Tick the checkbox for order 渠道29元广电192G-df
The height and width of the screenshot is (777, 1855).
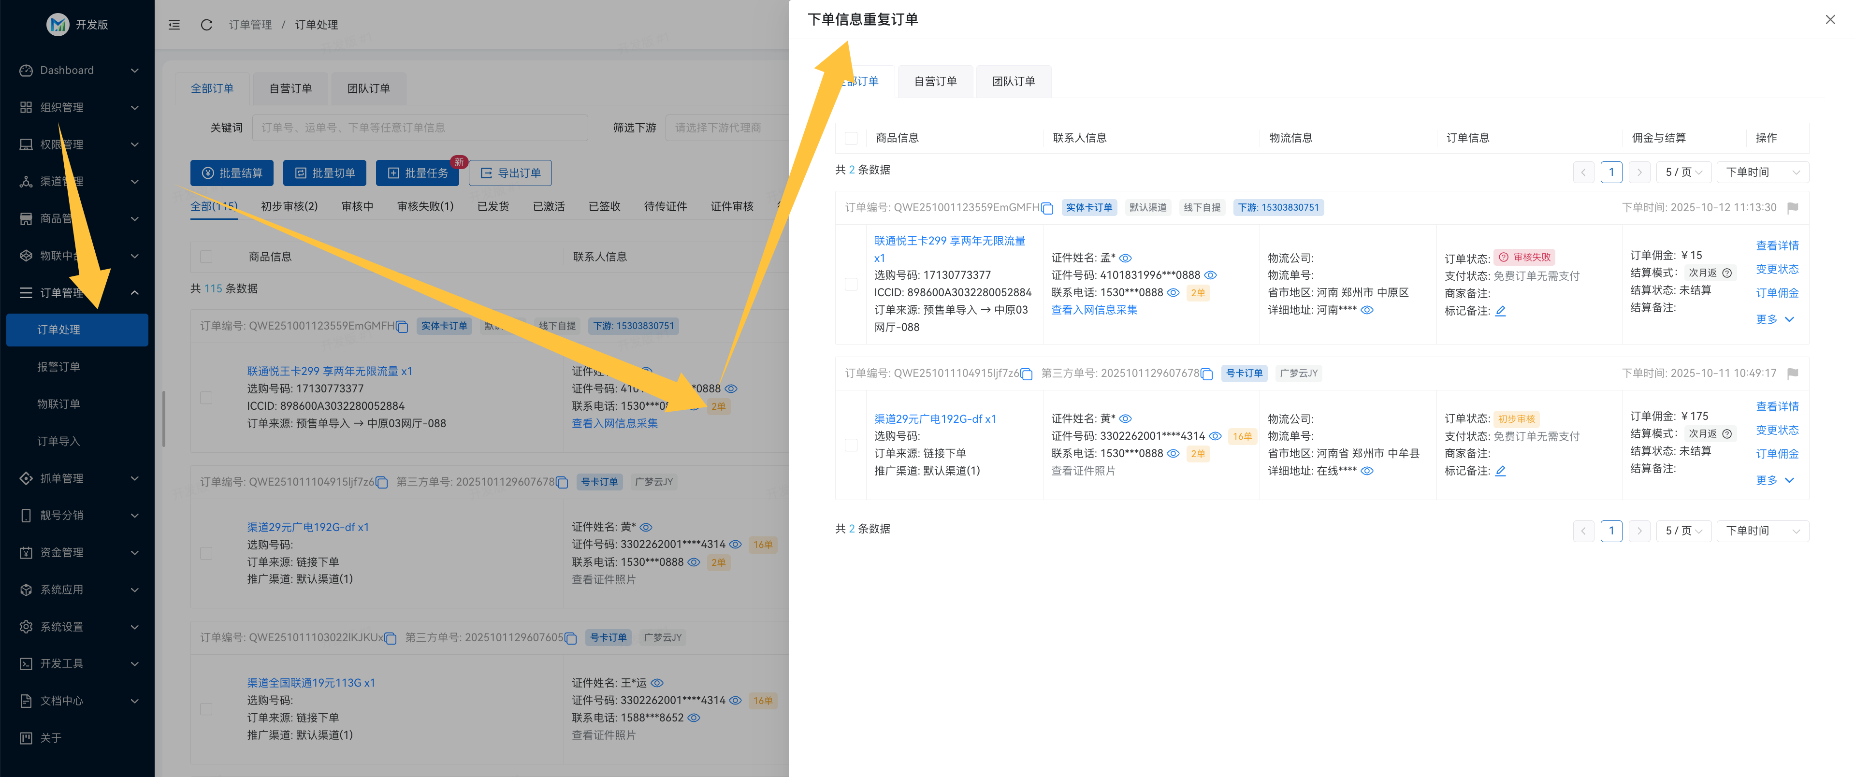[851, 445]
